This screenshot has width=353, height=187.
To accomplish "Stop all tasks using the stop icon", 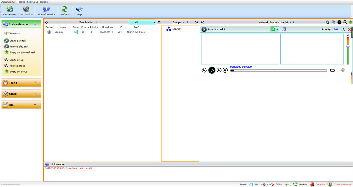I will [345, 22].
